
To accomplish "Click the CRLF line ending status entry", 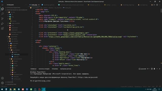I will pyautogui.click(x=149, y=86).
